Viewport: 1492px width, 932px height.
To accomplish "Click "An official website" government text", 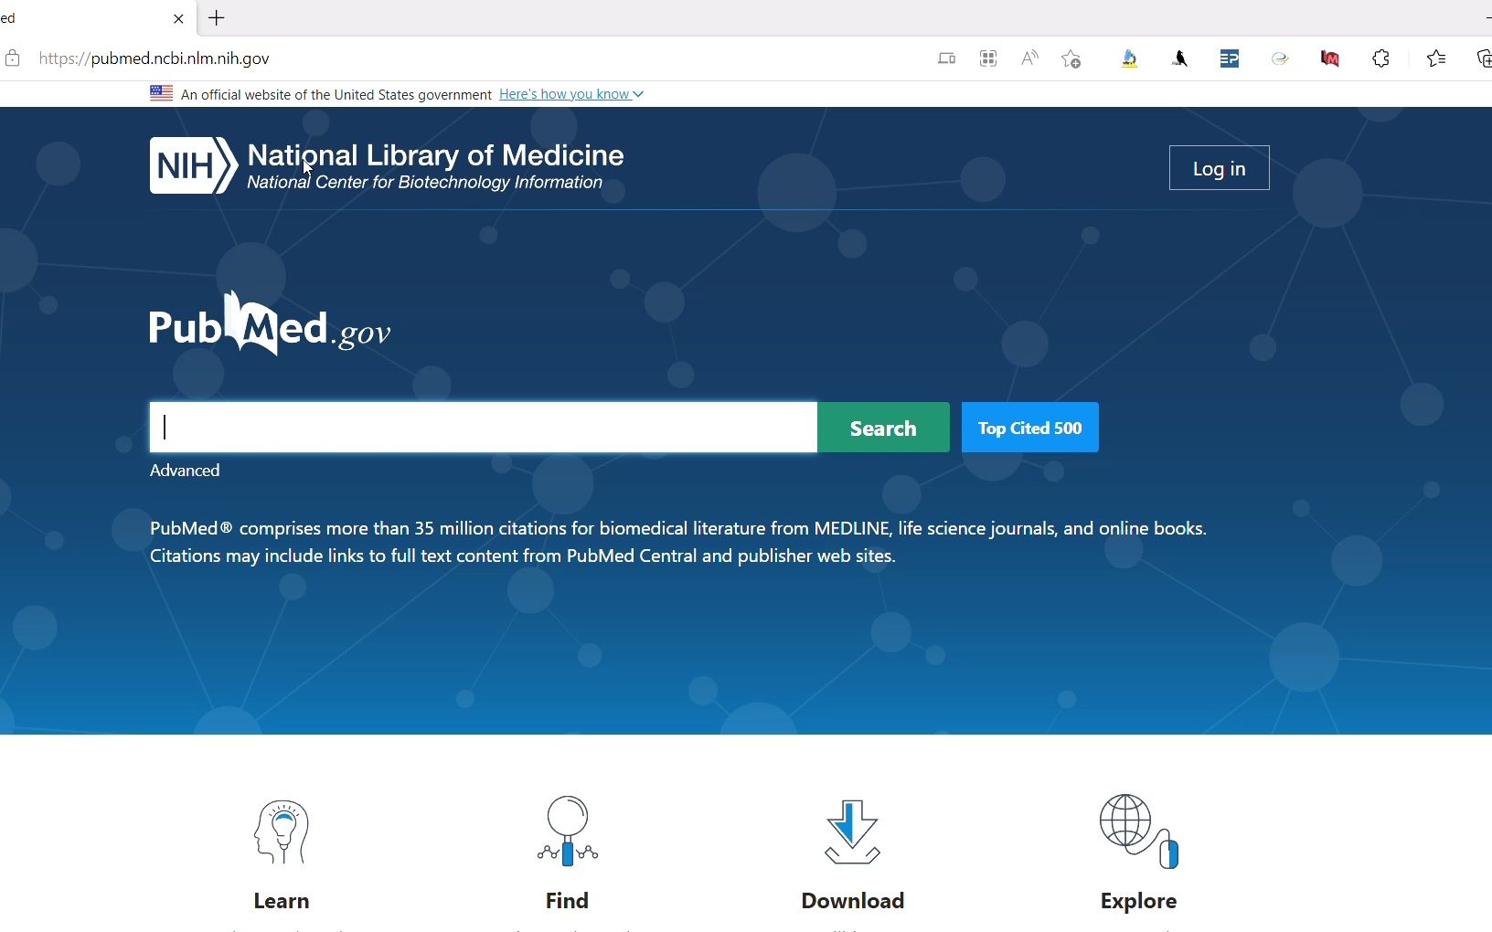I will (336, 94).
